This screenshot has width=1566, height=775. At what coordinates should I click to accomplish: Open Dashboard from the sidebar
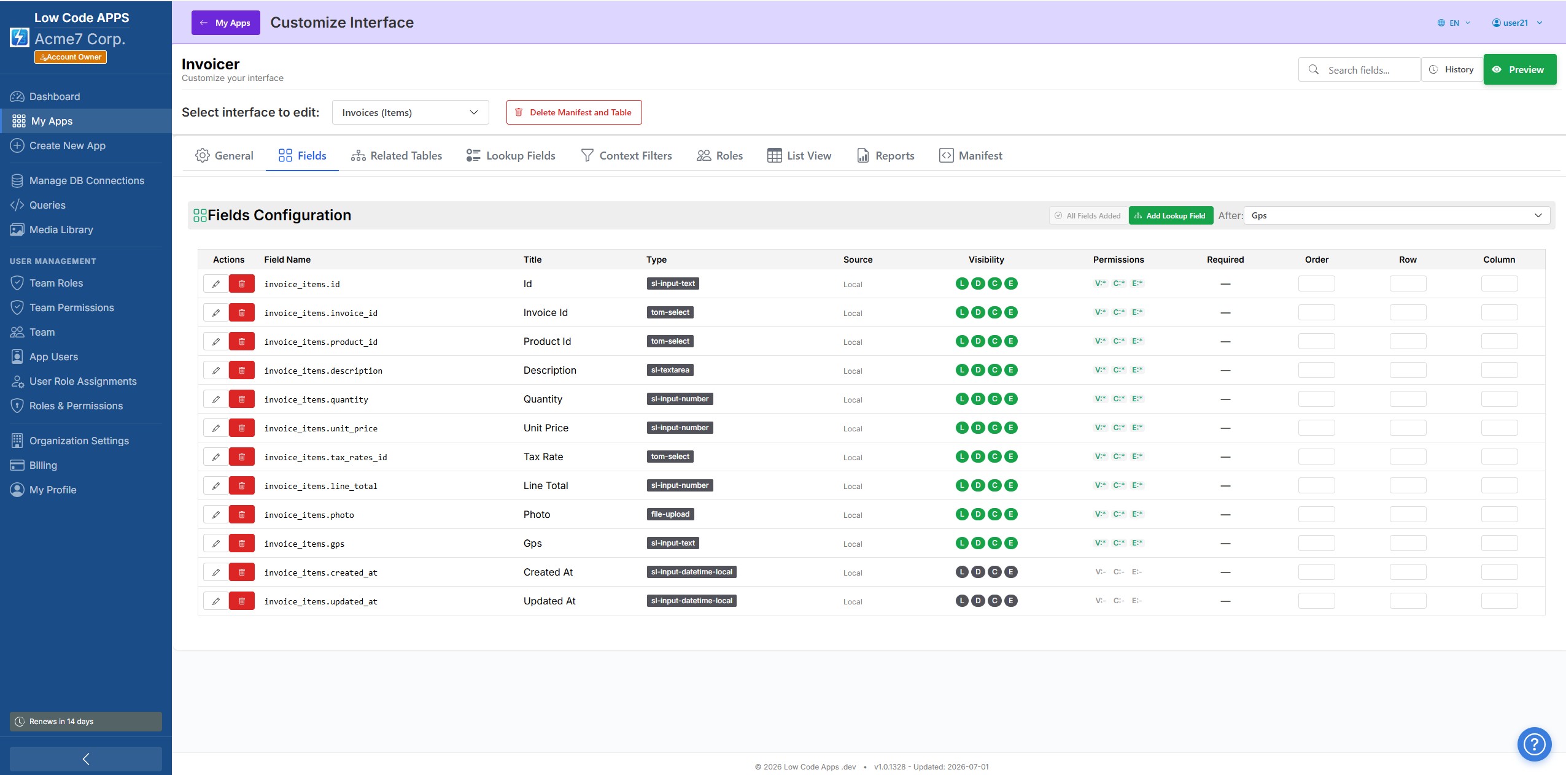(x=86, y=96)
